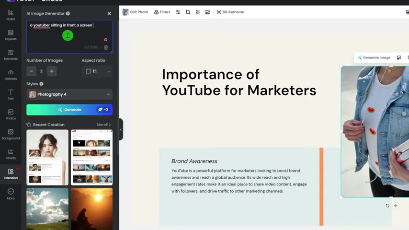Delete prompt text with trash icon
409x230 pixels.
tap(106, 47)
